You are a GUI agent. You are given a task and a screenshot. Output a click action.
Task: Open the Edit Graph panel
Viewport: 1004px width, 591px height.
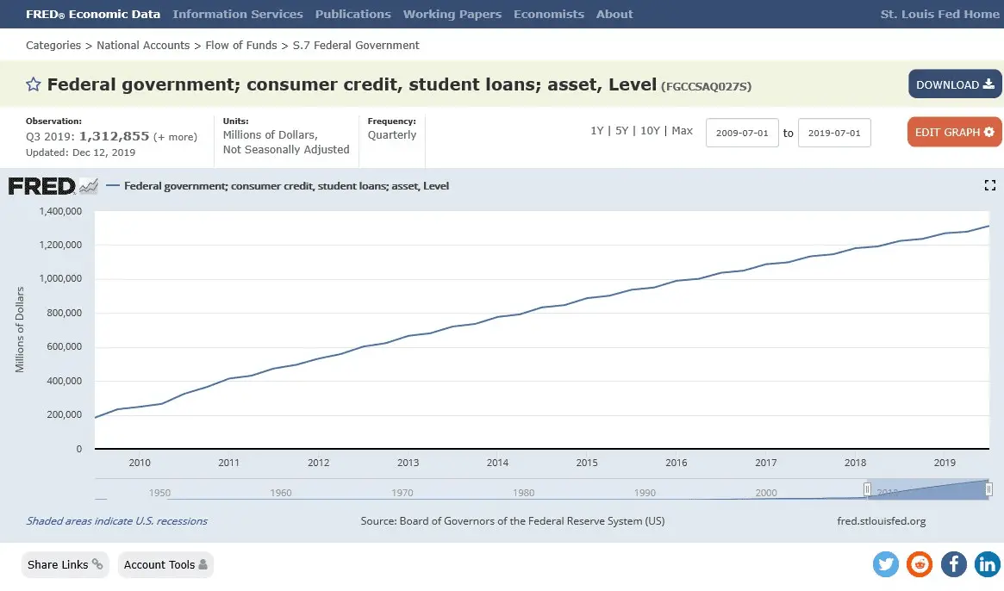point(954,132)
